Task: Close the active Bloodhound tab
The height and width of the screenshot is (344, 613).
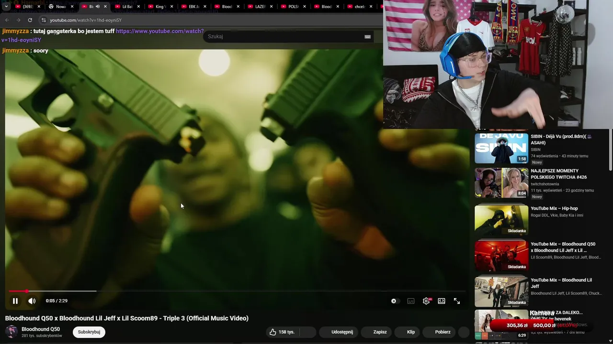Action: click(105, 7)
